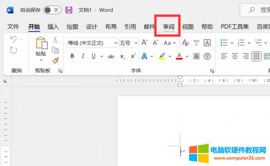Click the Superscript button
Screen dimensions: 270x166
pos(133,56)
